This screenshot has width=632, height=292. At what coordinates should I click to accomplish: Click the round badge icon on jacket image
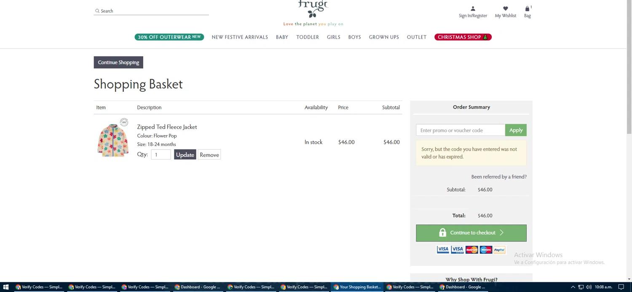(x=124, y=122)
